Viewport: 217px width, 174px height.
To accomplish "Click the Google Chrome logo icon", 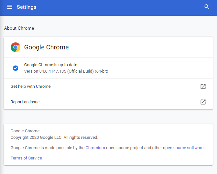I will (x=16, y=47).
